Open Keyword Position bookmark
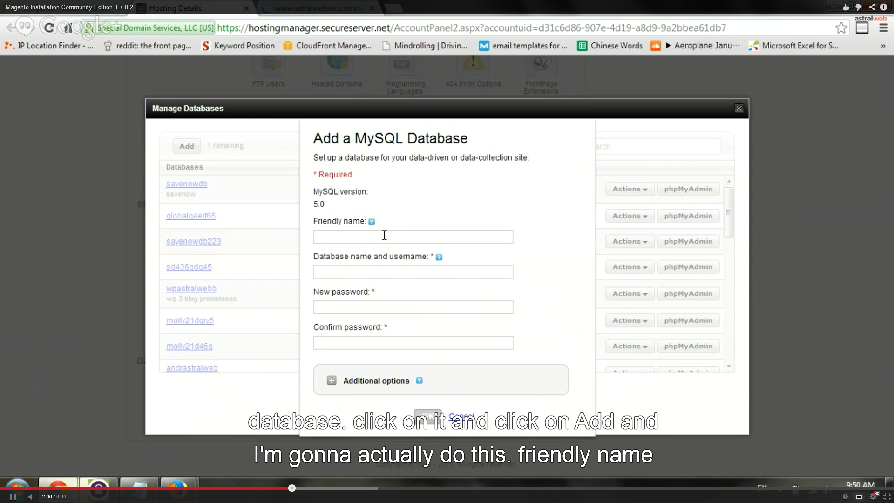 (x=238, y=46)
